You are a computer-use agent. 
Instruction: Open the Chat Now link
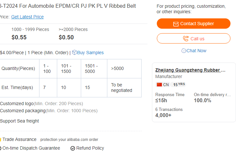click(196, 51)
